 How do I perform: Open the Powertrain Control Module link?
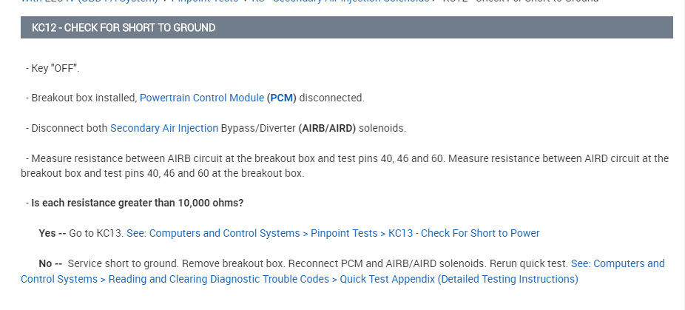click(201, 98)
